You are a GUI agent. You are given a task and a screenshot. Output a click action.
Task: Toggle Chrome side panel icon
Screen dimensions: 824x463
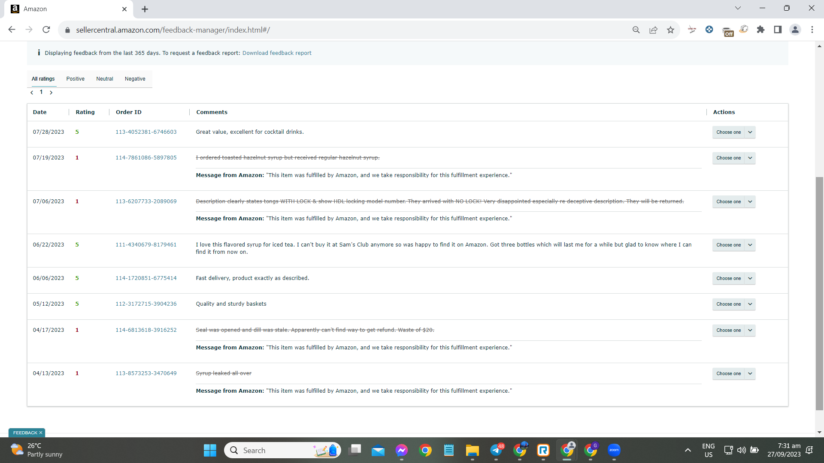click(x=778, y=30)
